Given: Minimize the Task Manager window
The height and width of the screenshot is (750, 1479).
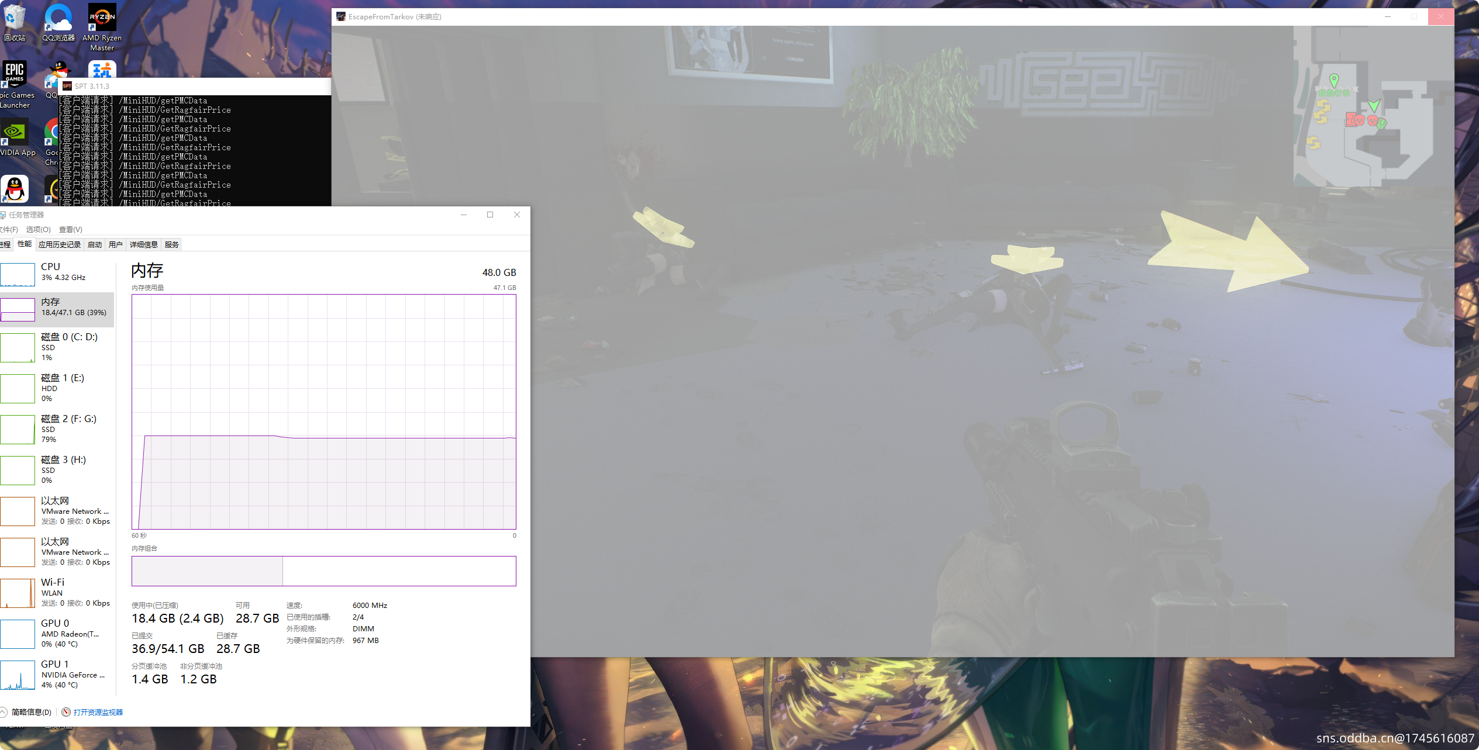Looking at the screenshot, I should point(464,215).
